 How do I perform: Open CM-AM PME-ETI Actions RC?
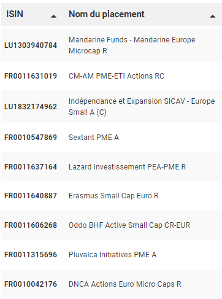tap(117, 76)
